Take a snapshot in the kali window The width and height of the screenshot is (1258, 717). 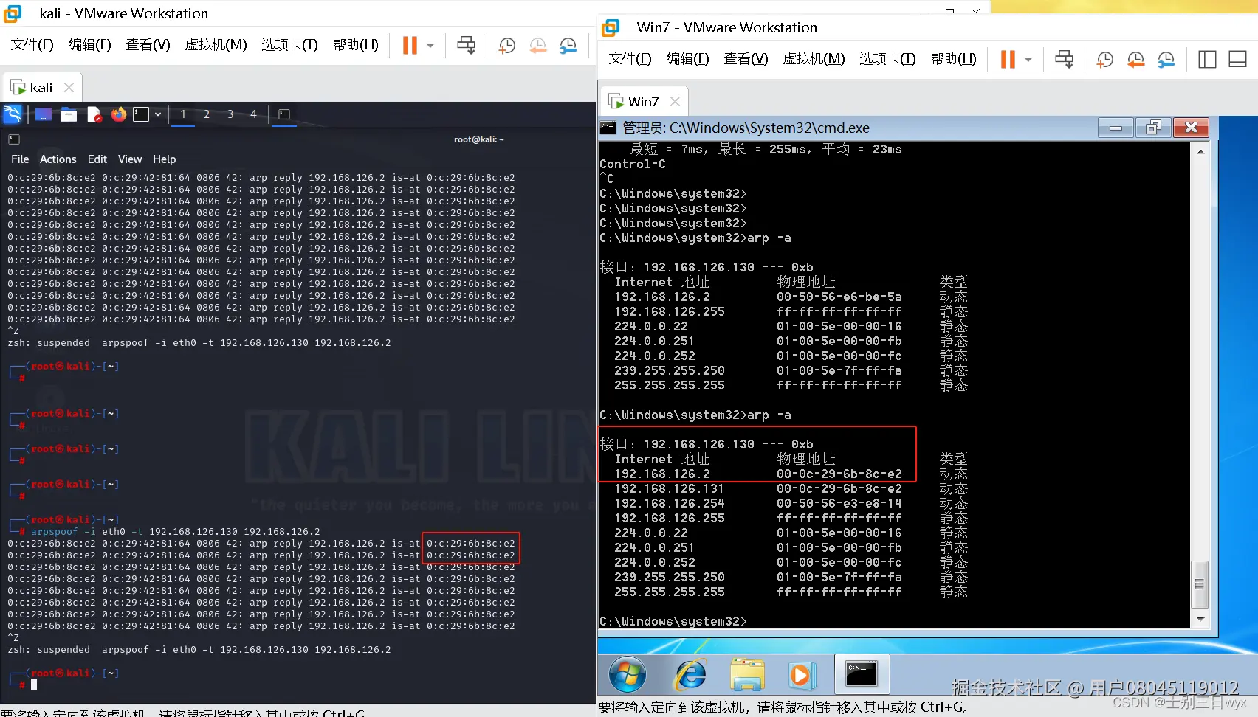506,45
